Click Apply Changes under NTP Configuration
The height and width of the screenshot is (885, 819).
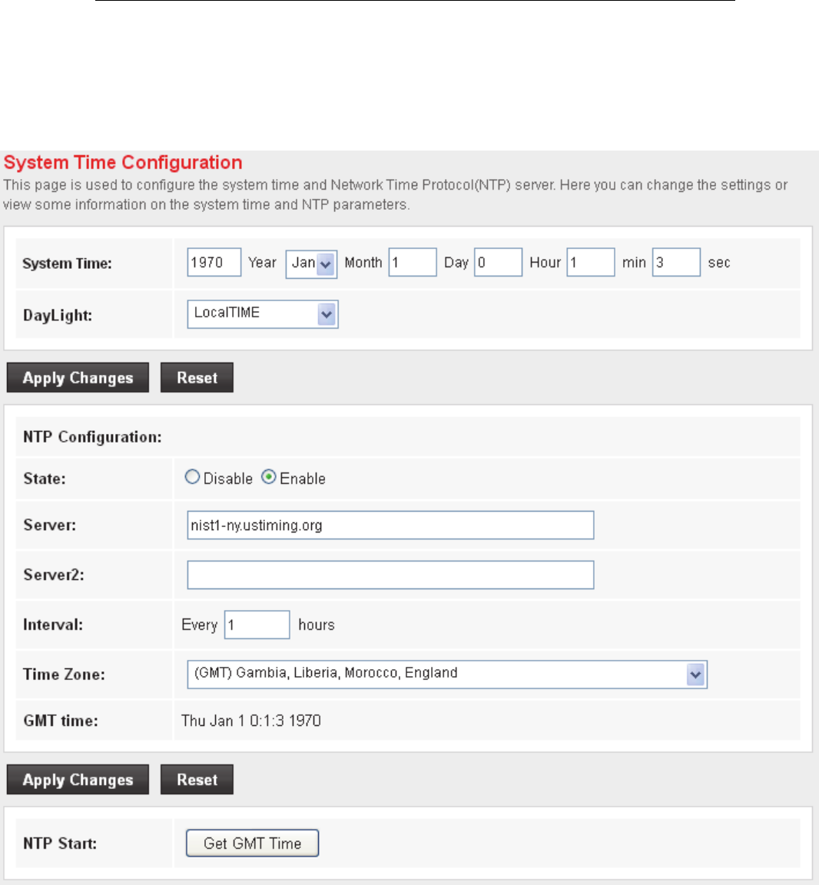[x=78, y=780]
